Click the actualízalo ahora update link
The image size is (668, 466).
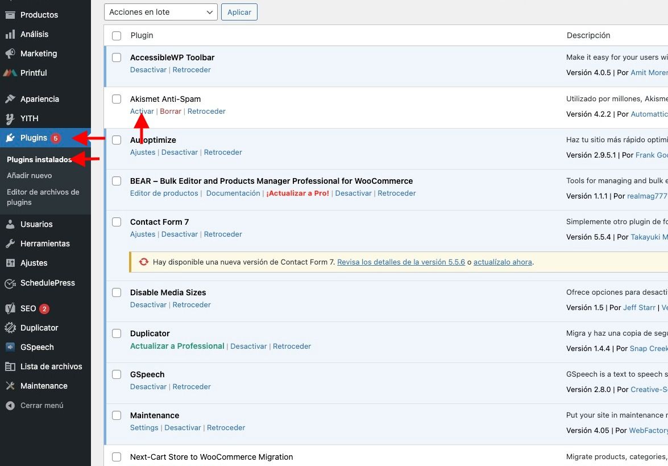503,262
